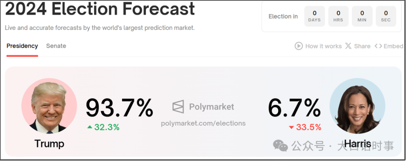Click the code brackets Embed icon
The width and height of the screenshot is (407, 162).
(x=378, y=46)
